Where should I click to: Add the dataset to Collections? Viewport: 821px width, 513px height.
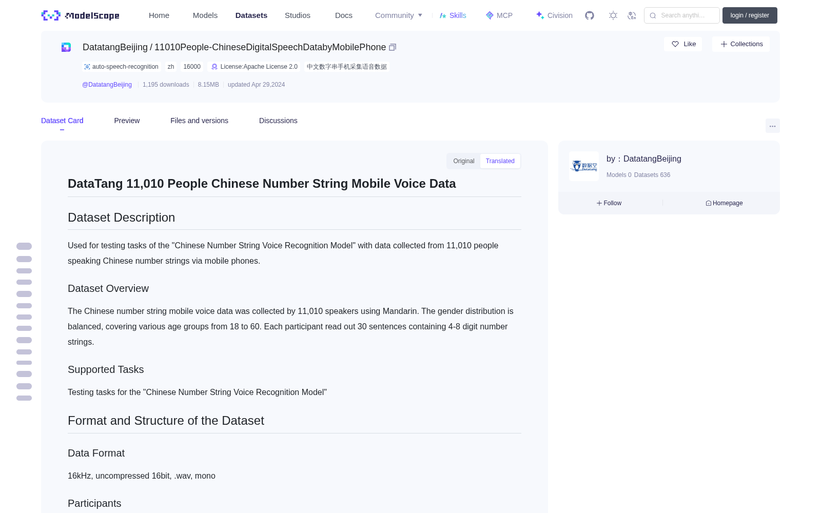pos(741,44)
